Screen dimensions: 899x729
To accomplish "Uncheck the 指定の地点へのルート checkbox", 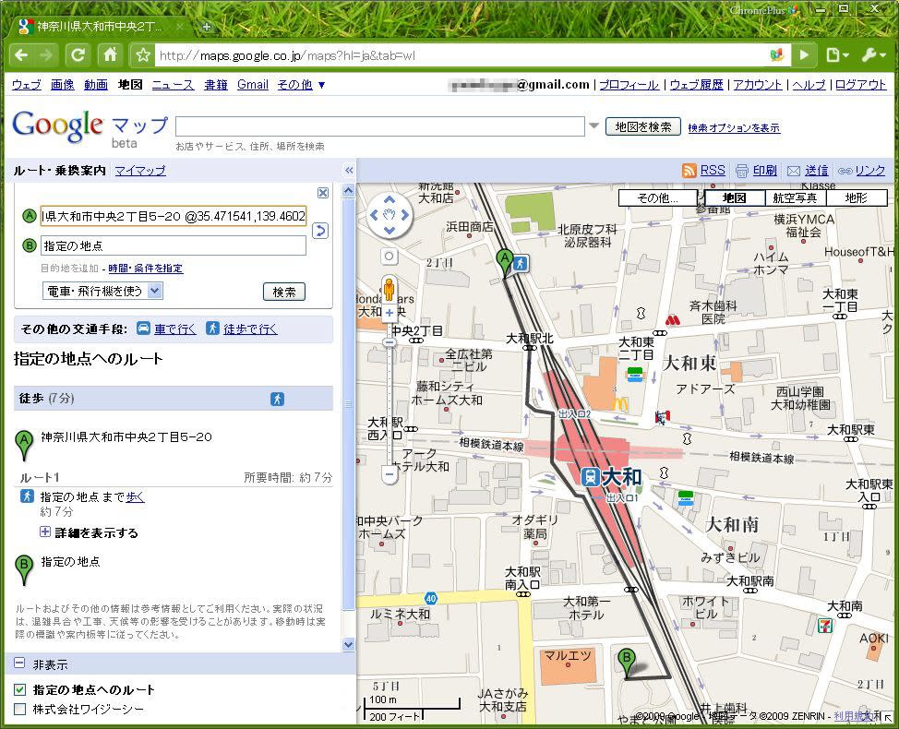I will click(x=20, y=689).
